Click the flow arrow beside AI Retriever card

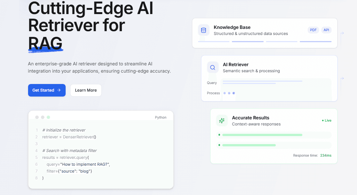coord(342,78)
